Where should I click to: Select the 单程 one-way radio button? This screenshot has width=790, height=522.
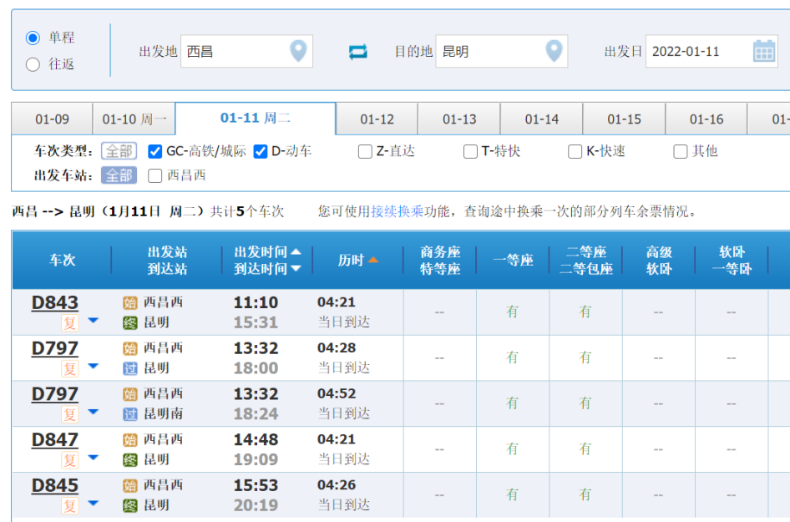[33, 38]
